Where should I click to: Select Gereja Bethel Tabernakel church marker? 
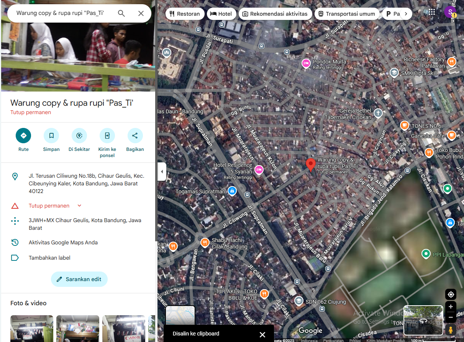pyautogui.click(x=378, y=113)
